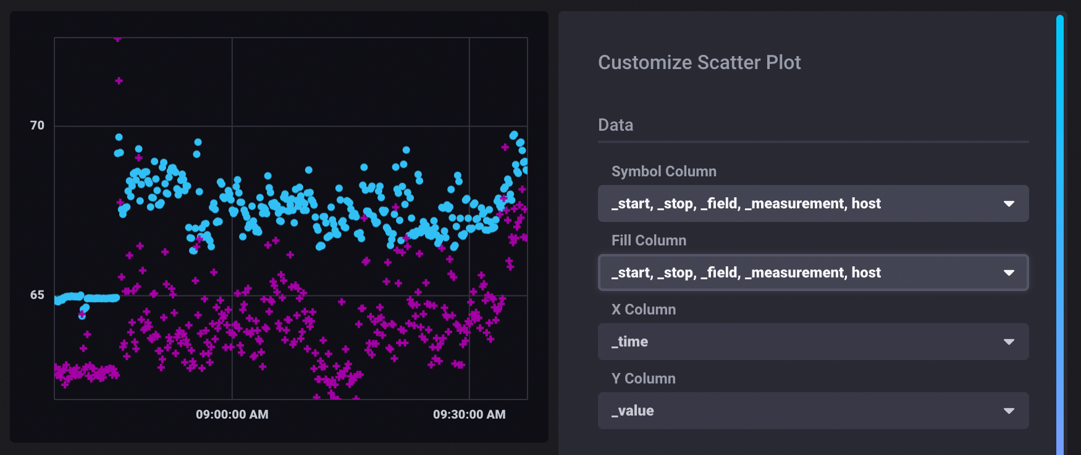Image resolution: width=1081 pixels, height=455 pixels.
Task: Click the Customize Scatter Plot heading
Action: (699, 62)
